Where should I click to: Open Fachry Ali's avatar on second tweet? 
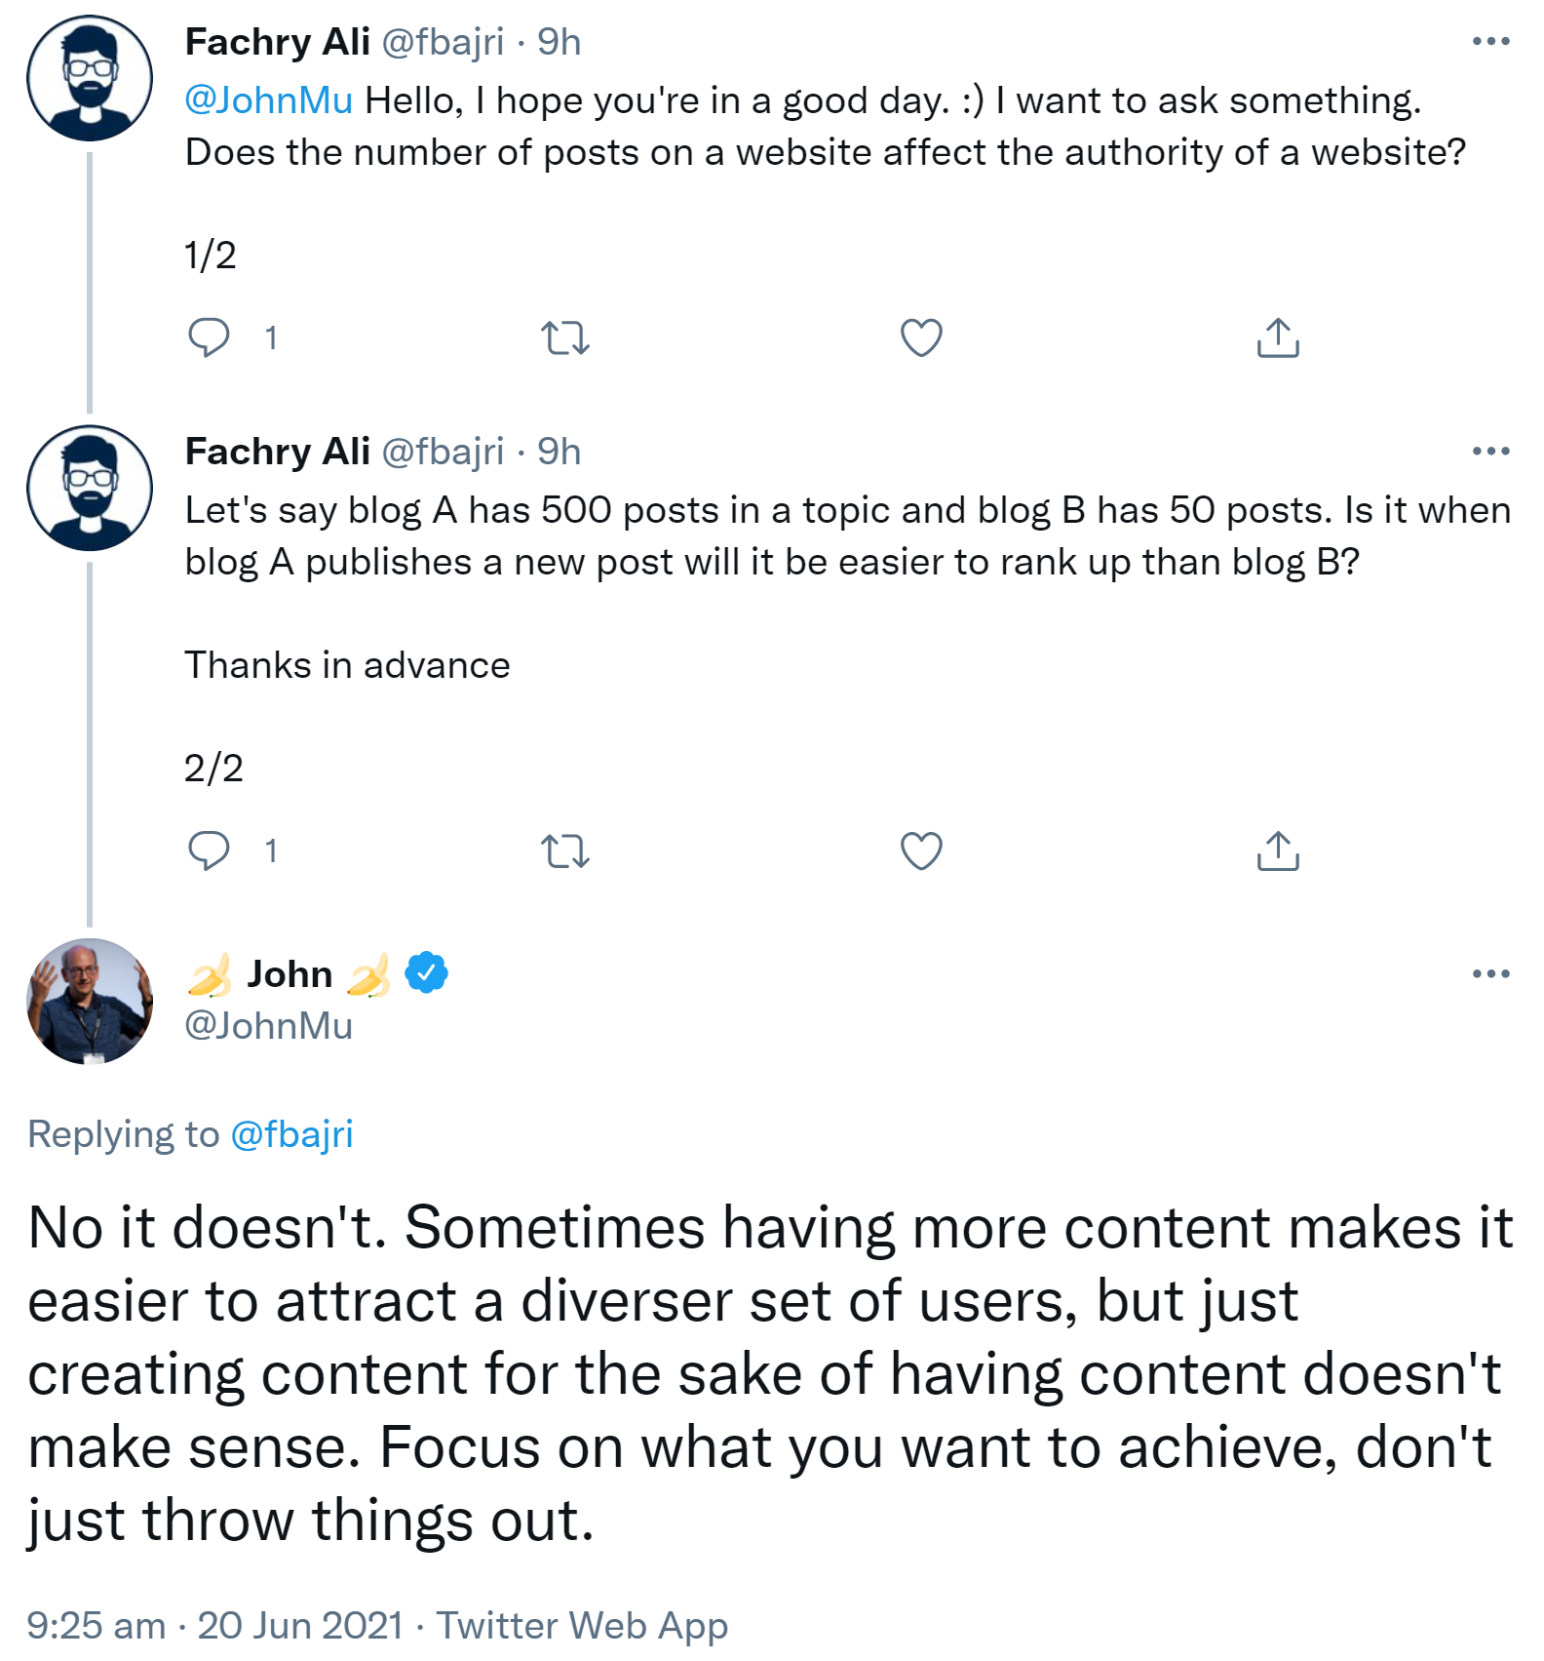coord(90,488)
